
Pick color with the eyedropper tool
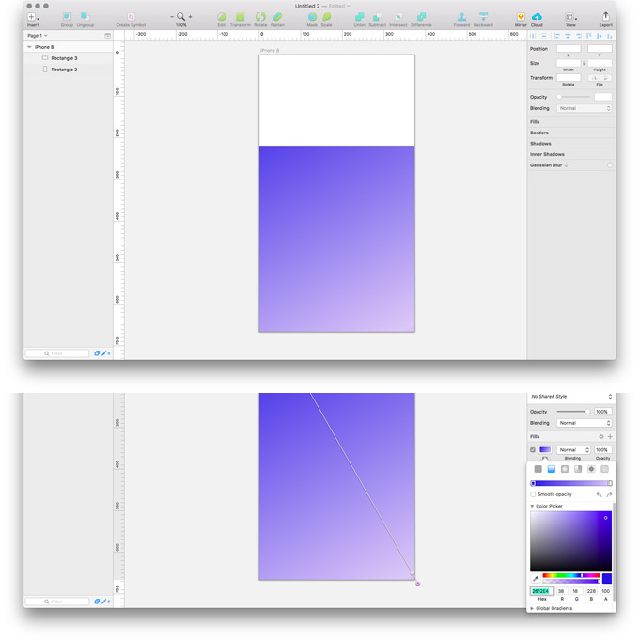(x=536, y=578)
